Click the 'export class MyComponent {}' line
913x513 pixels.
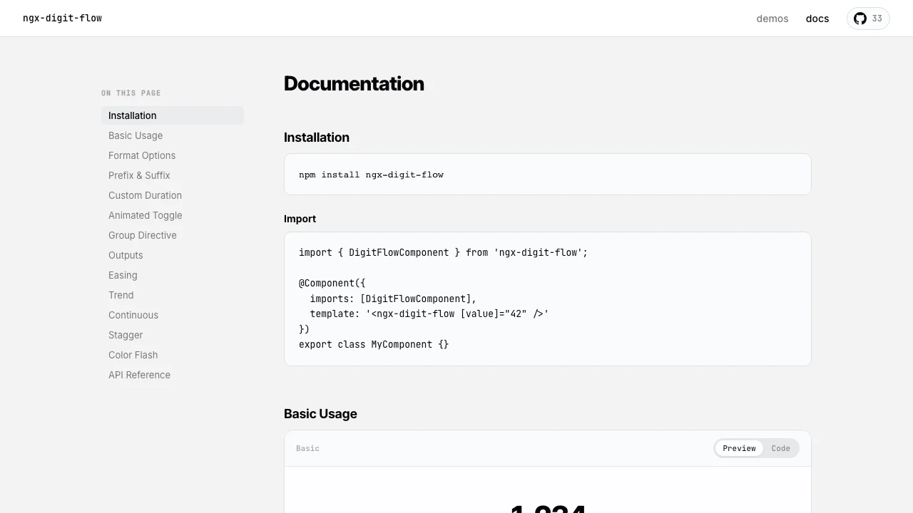point(374,344)
